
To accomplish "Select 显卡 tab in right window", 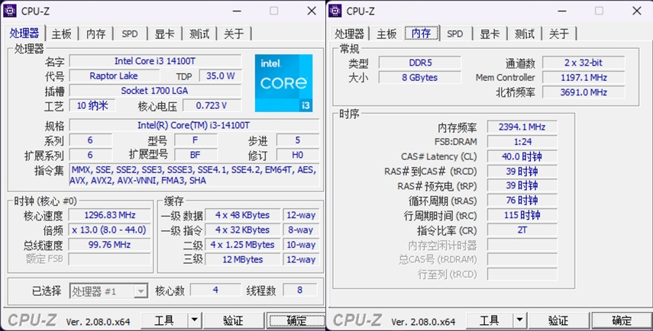I will [490, 34].
